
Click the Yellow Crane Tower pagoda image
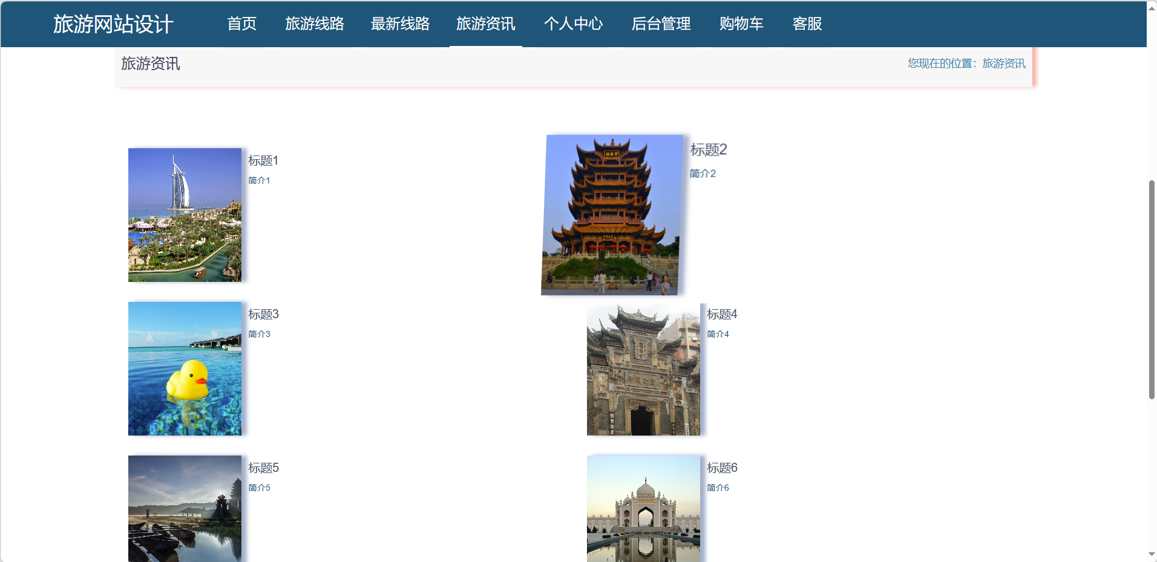pos(612,214)
